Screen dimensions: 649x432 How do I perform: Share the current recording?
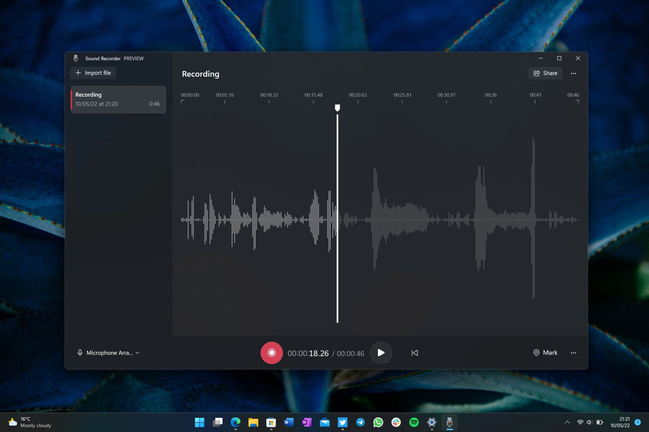tap(545, 73)
